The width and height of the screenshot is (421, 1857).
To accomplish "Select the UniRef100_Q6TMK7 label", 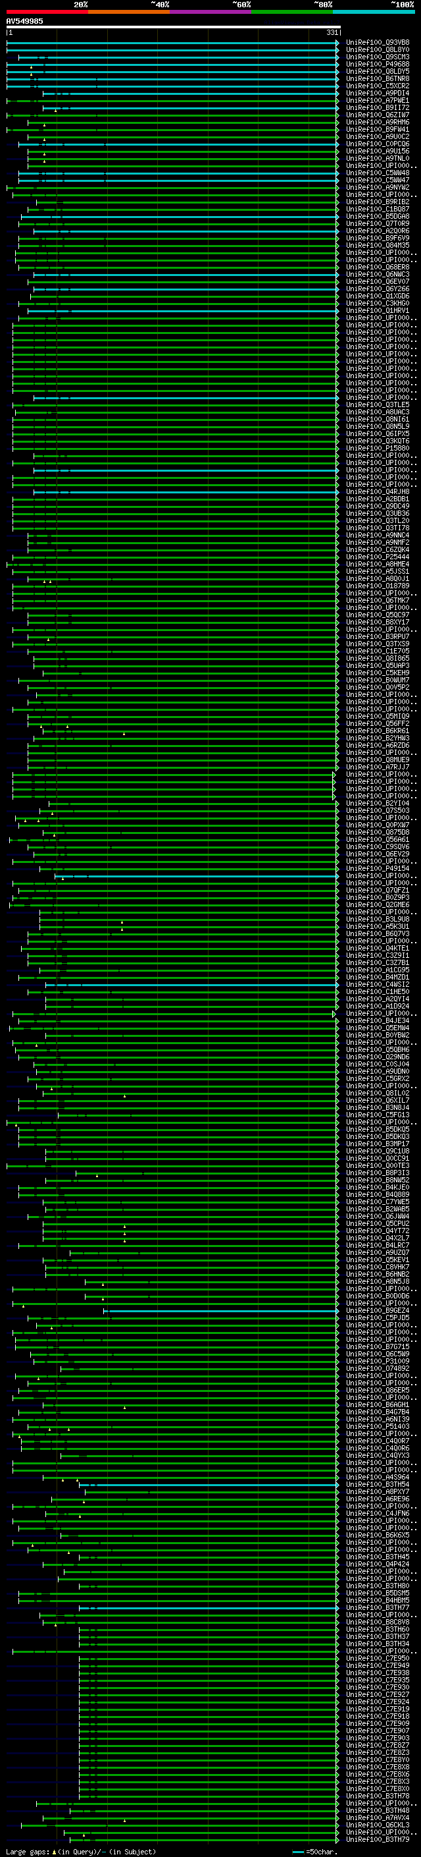I will (378, 599).
